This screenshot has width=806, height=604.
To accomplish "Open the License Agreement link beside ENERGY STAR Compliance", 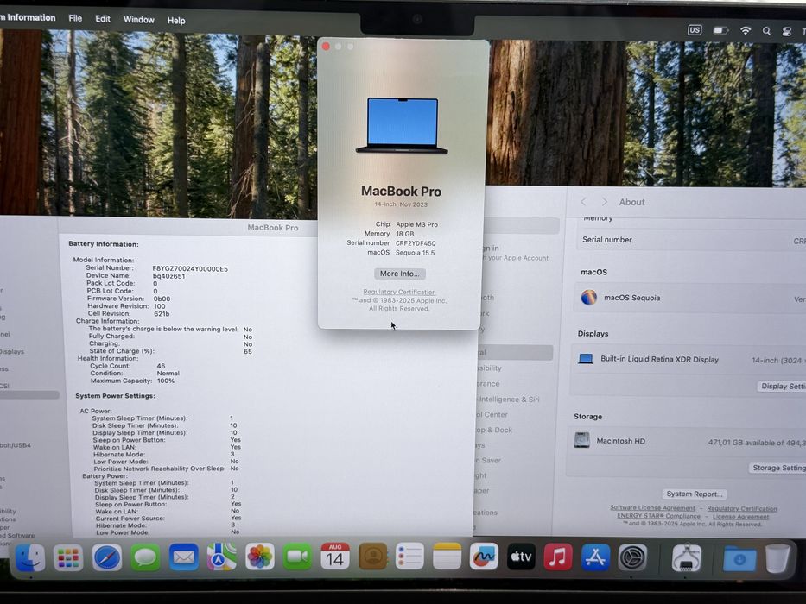I will tap(740, 517).
